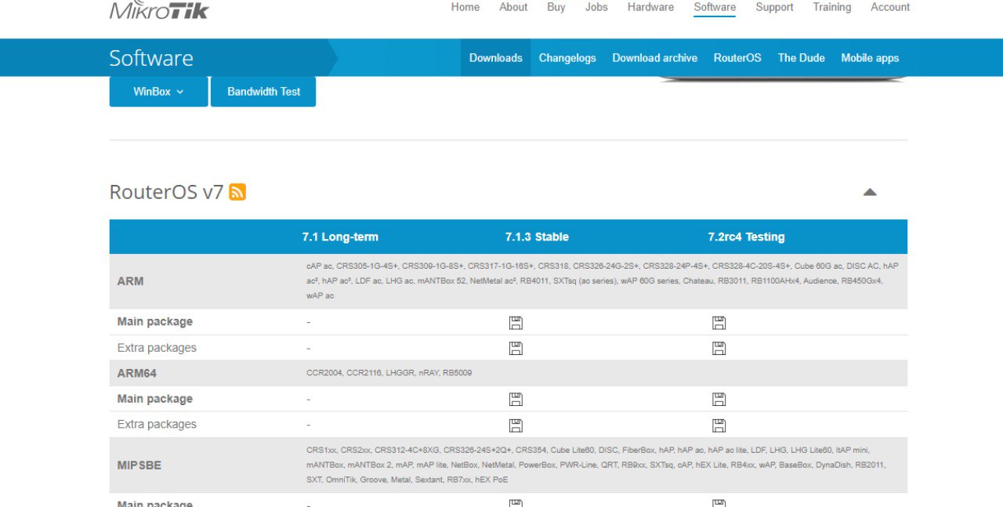Download ARM64 Main package 7.1.3 Stable
Image resolution: width=1003 pixels, height=507 pixels.
pyautogui.click(x=516, y=399)
